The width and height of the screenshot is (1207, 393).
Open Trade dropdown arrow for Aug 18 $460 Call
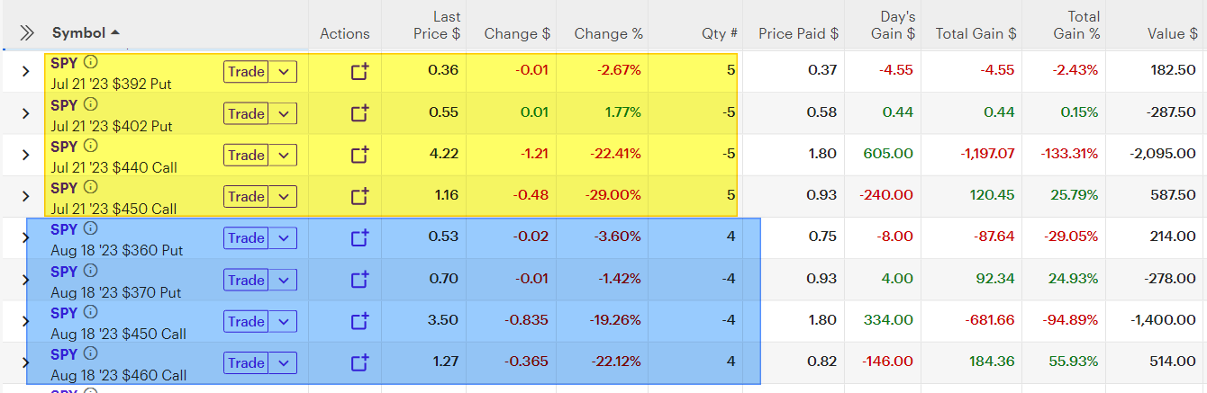pyautogui.click(x=284, y=362)
